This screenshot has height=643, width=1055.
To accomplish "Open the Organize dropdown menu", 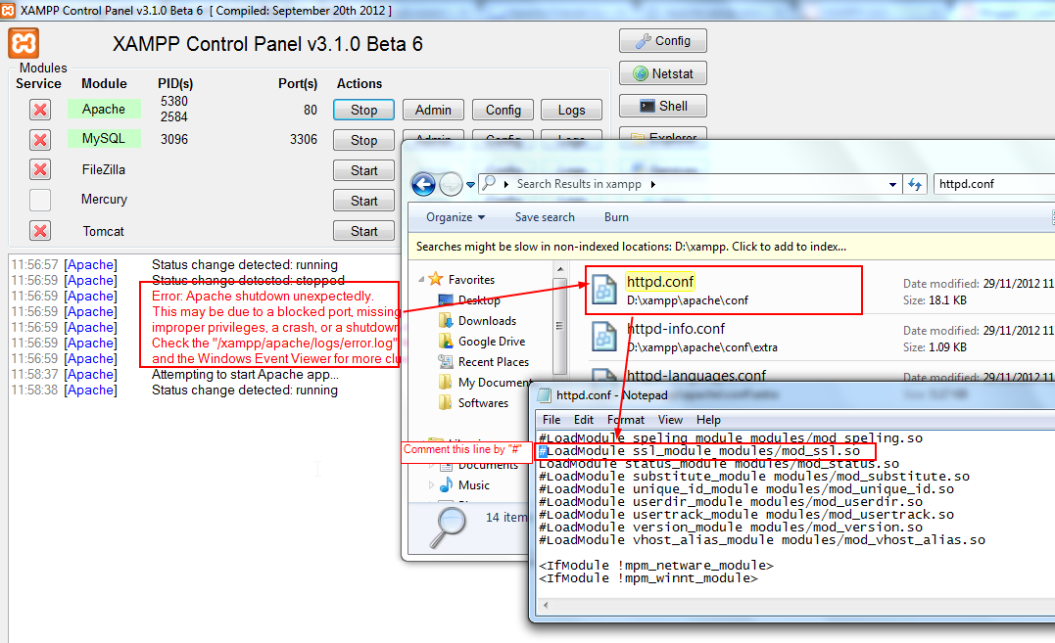I will pos(456,217).
